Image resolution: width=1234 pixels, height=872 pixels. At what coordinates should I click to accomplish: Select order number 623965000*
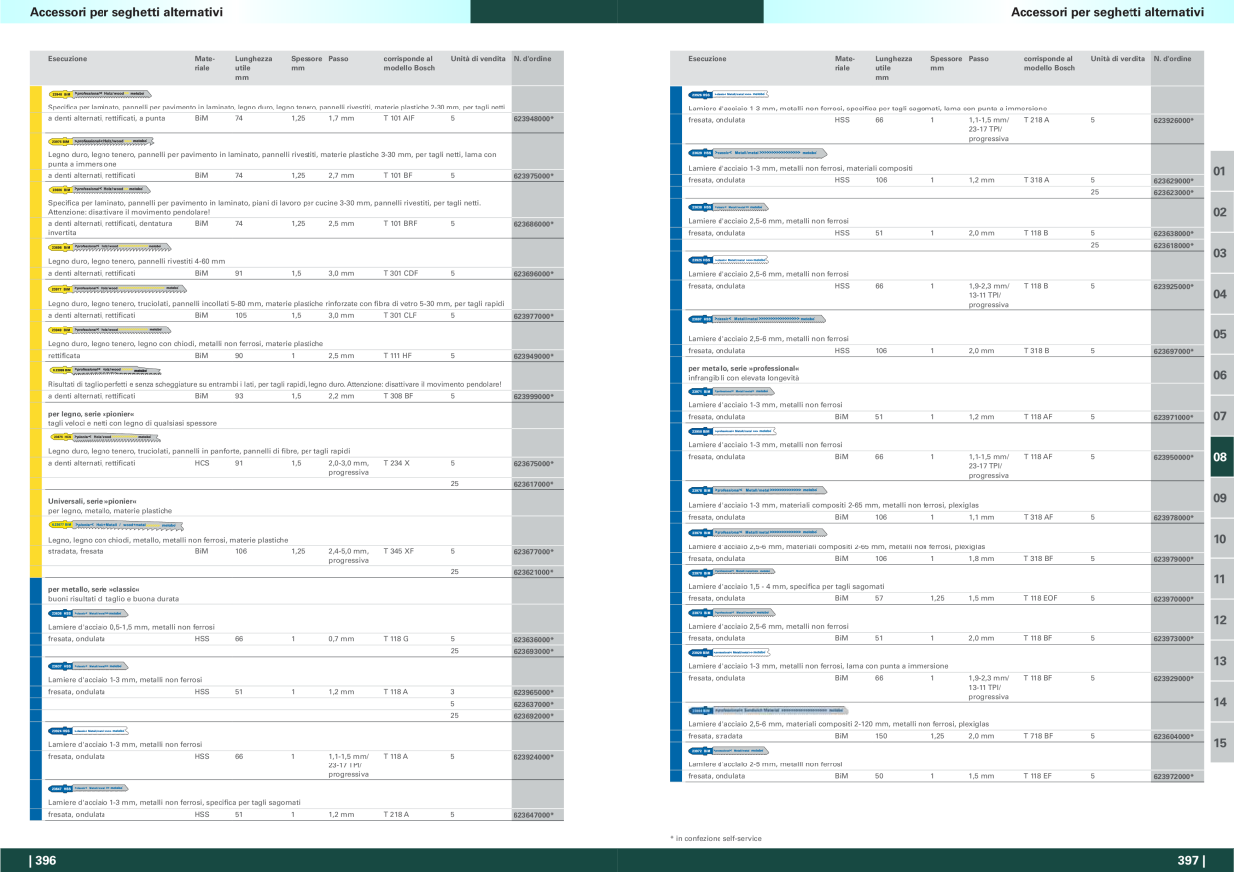(533, 691)
